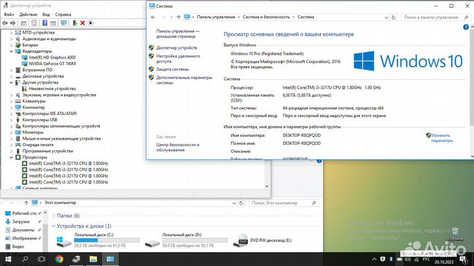Image resolution: width=474 pixels, height=266 pixels.
Task: Collapse Процессоры node
Action: [x=11, y=157]
